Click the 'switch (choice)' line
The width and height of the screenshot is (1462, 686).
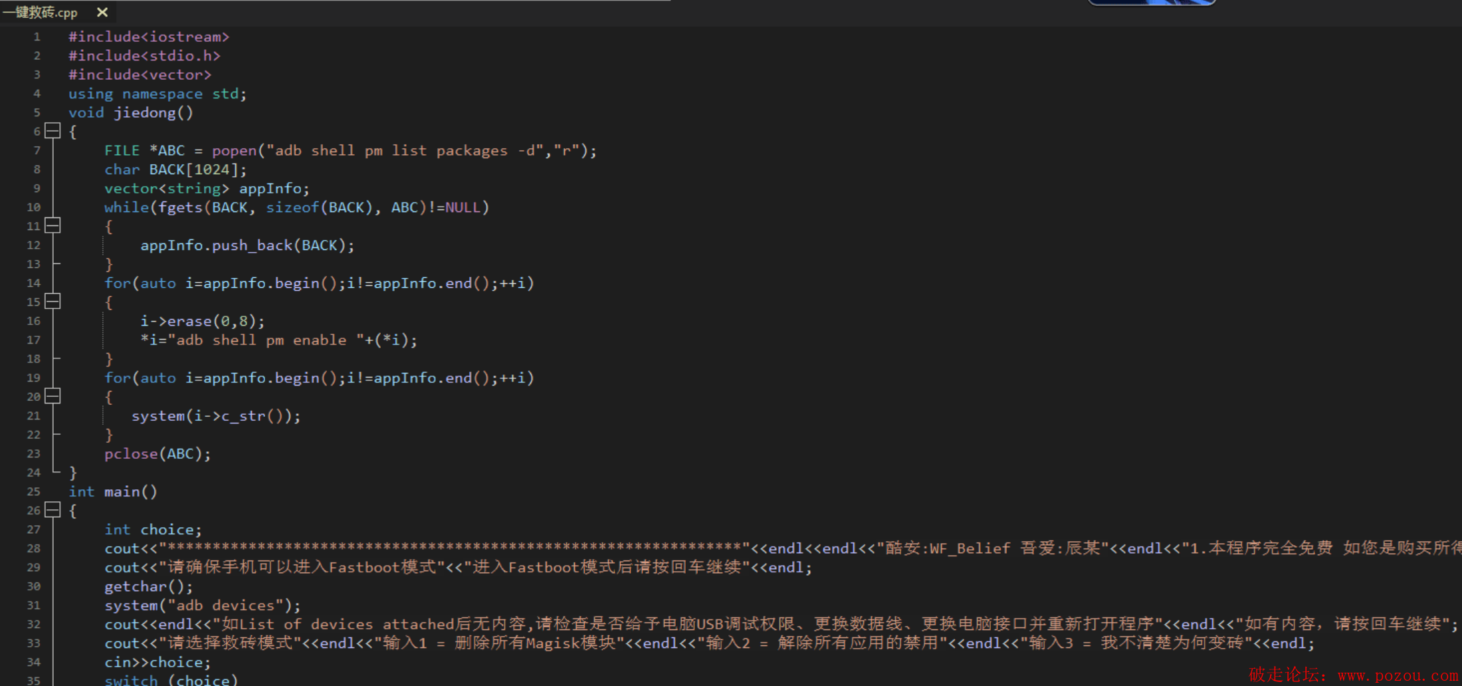click(x=171, y=679)
